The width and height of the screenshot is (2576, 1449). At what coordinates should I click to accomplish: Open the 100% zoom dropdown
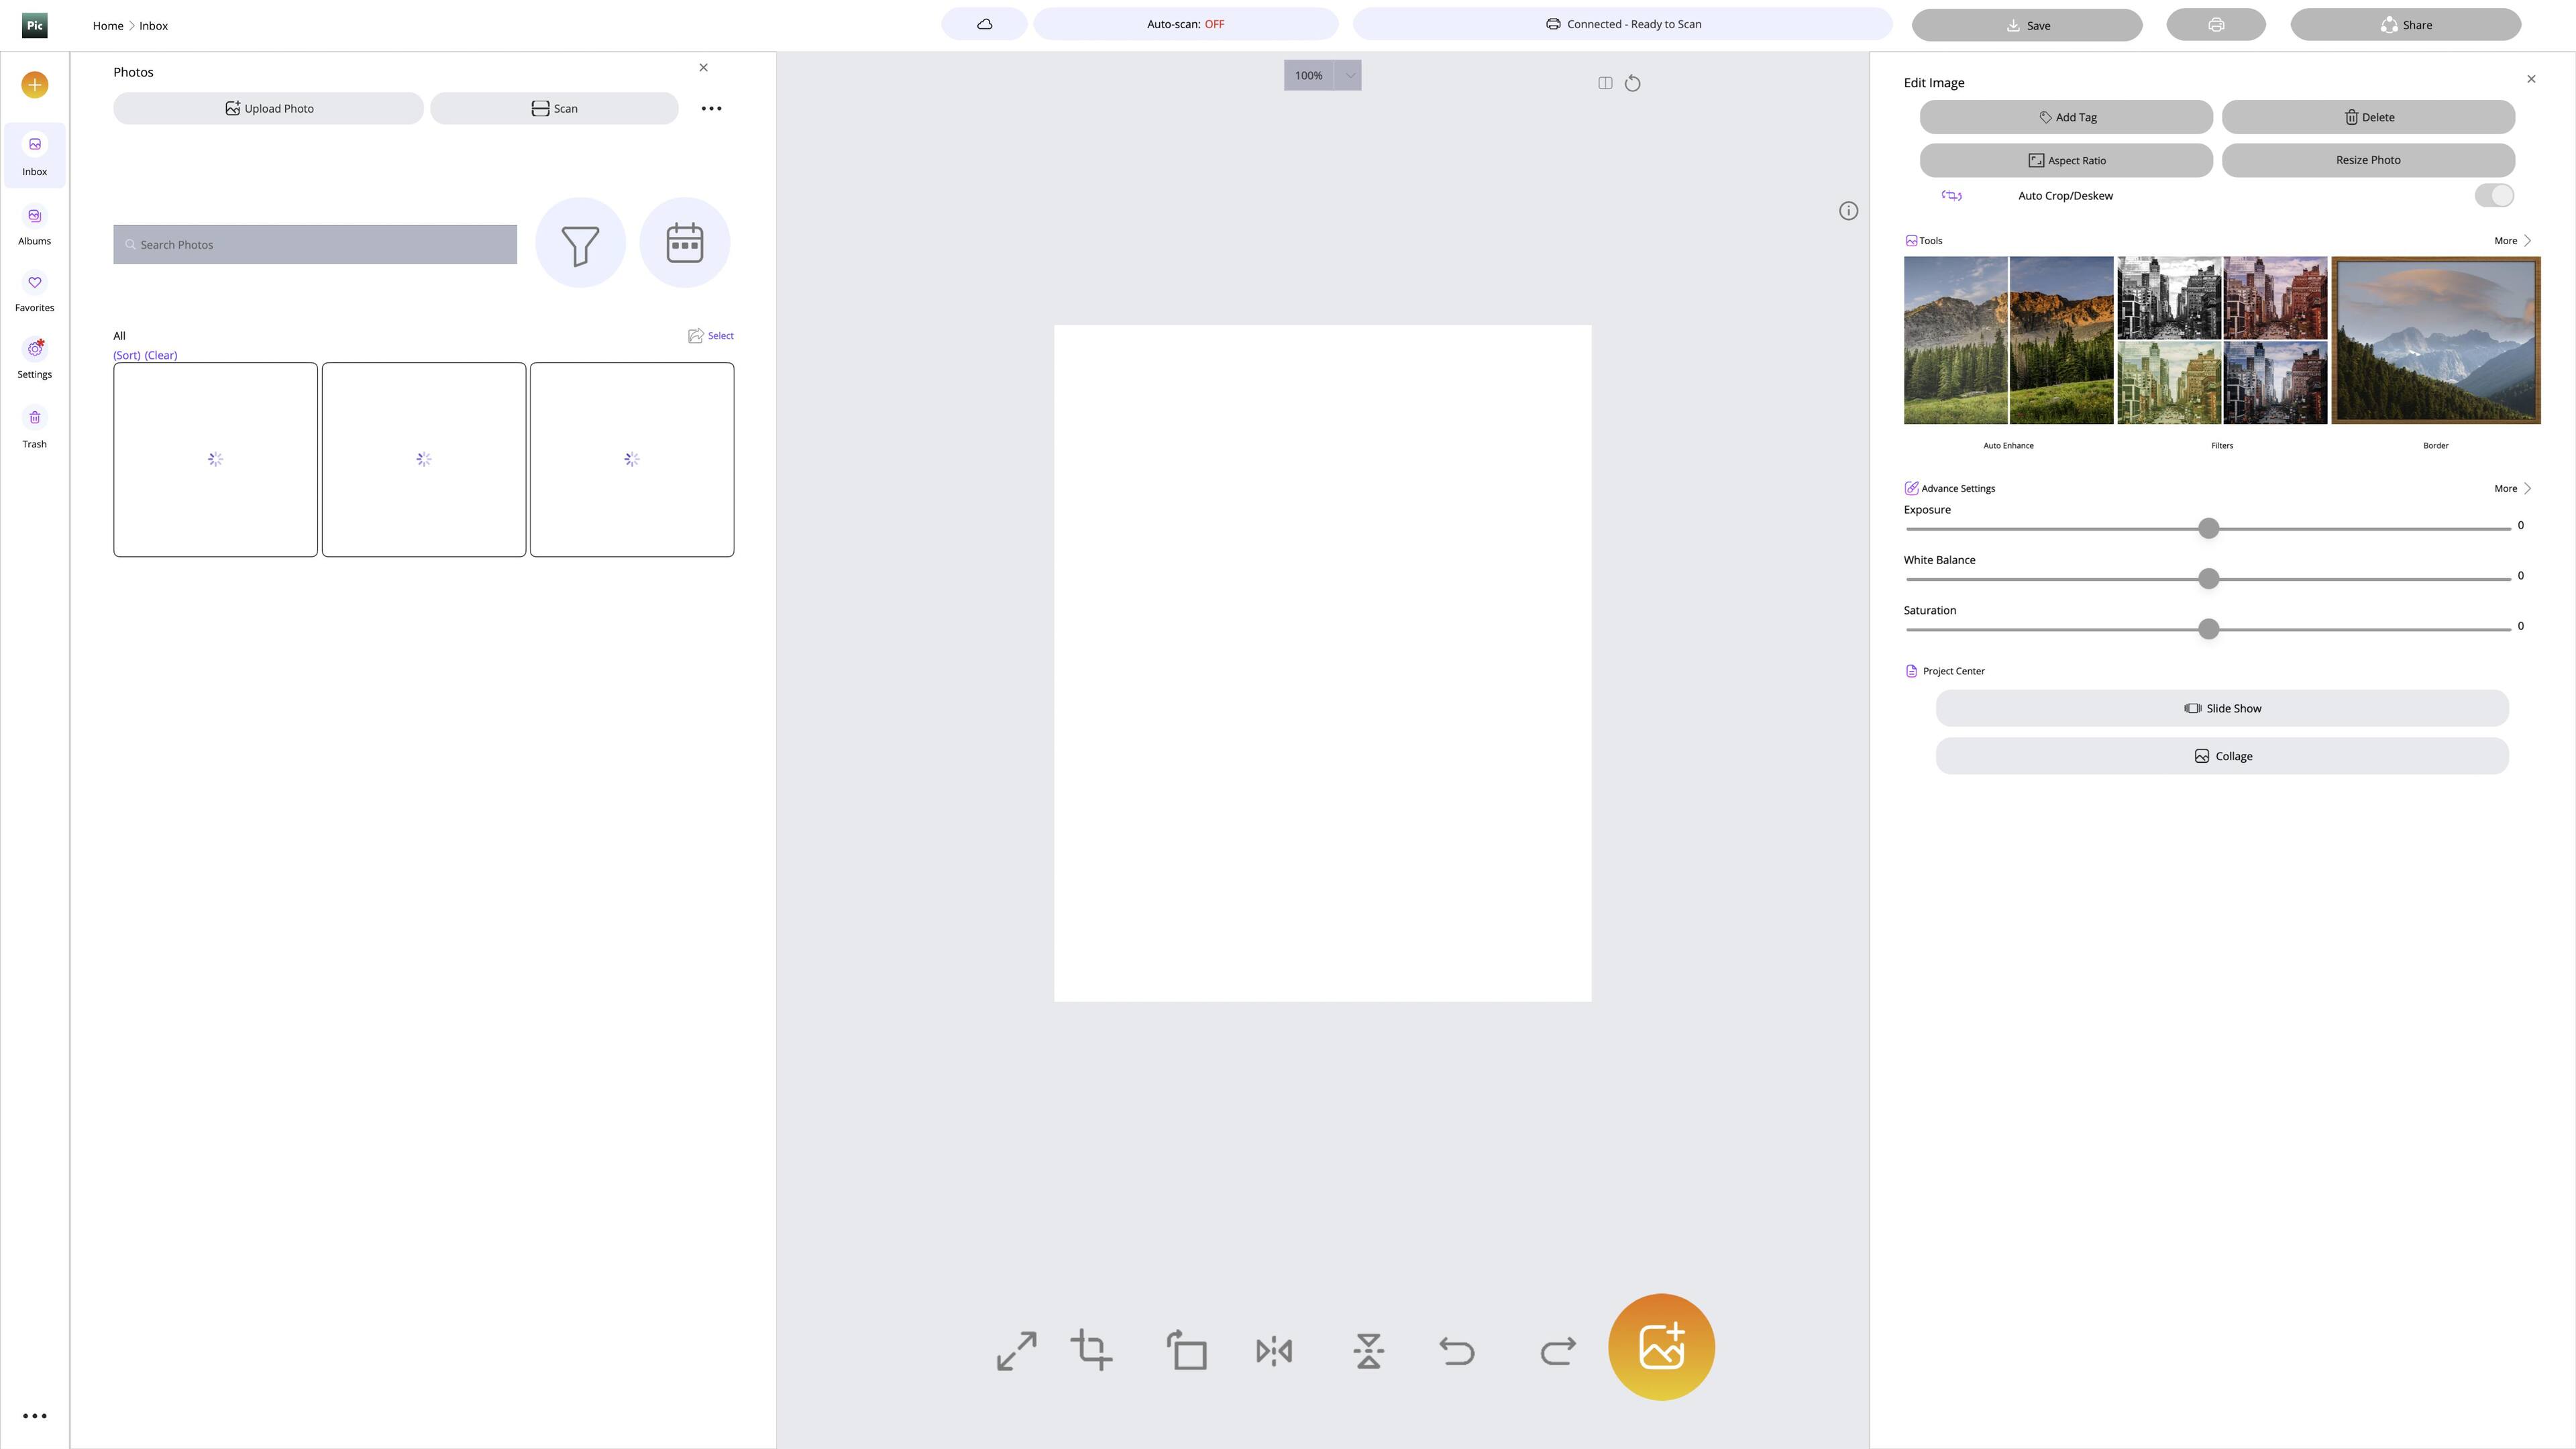(1348, 75)
